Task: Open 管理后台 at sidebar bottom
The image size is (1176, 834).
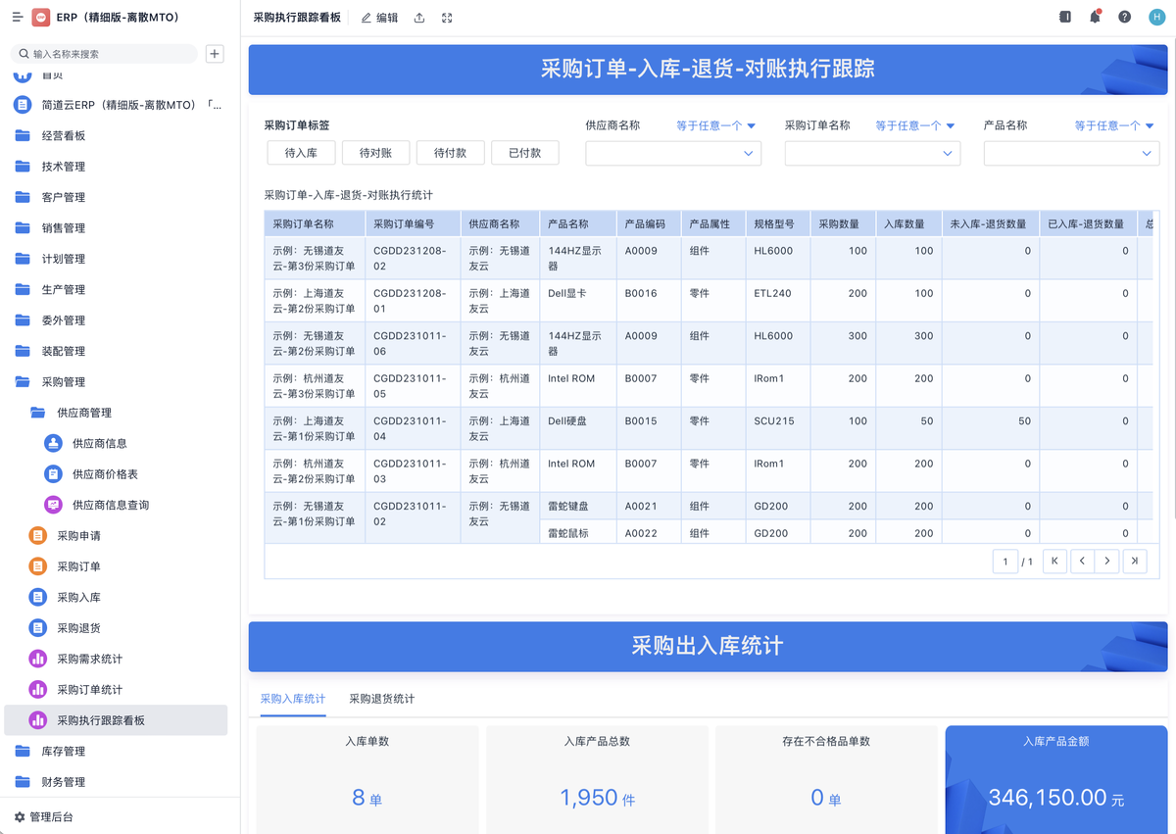Action: coord(51,816)
